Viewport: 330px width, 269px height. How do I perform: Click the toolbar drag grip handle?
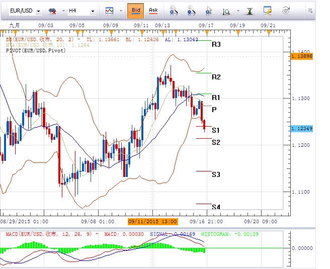[x=4, y=11]
